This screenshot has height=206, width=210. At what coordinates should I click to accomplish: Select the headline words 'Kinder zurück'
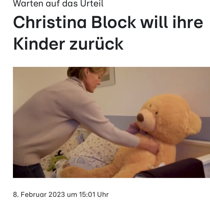[68, 44]
